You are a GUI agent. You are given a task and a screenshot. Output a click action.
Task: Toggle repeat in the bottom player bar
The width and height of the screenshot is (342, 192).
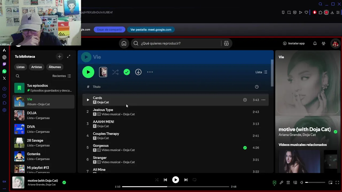[195, 180]
